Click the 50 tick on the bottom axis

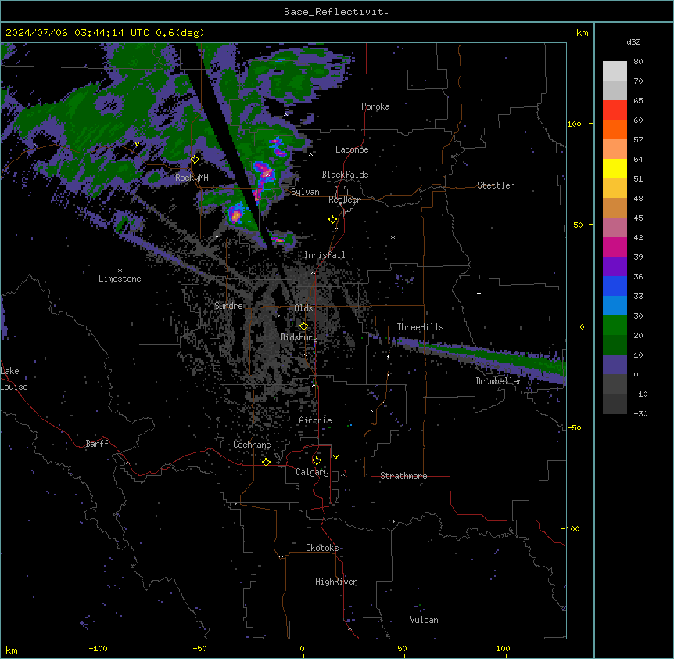point(402,648)
